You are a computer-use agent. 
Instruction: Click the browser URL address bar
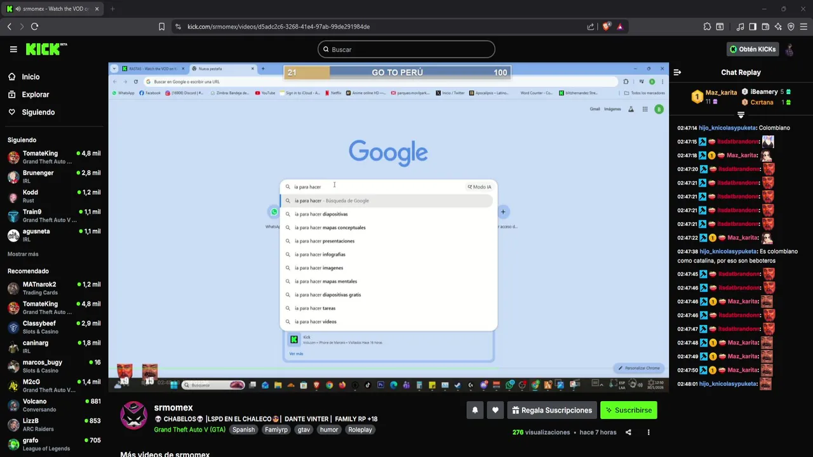click(x=381, y=27)
